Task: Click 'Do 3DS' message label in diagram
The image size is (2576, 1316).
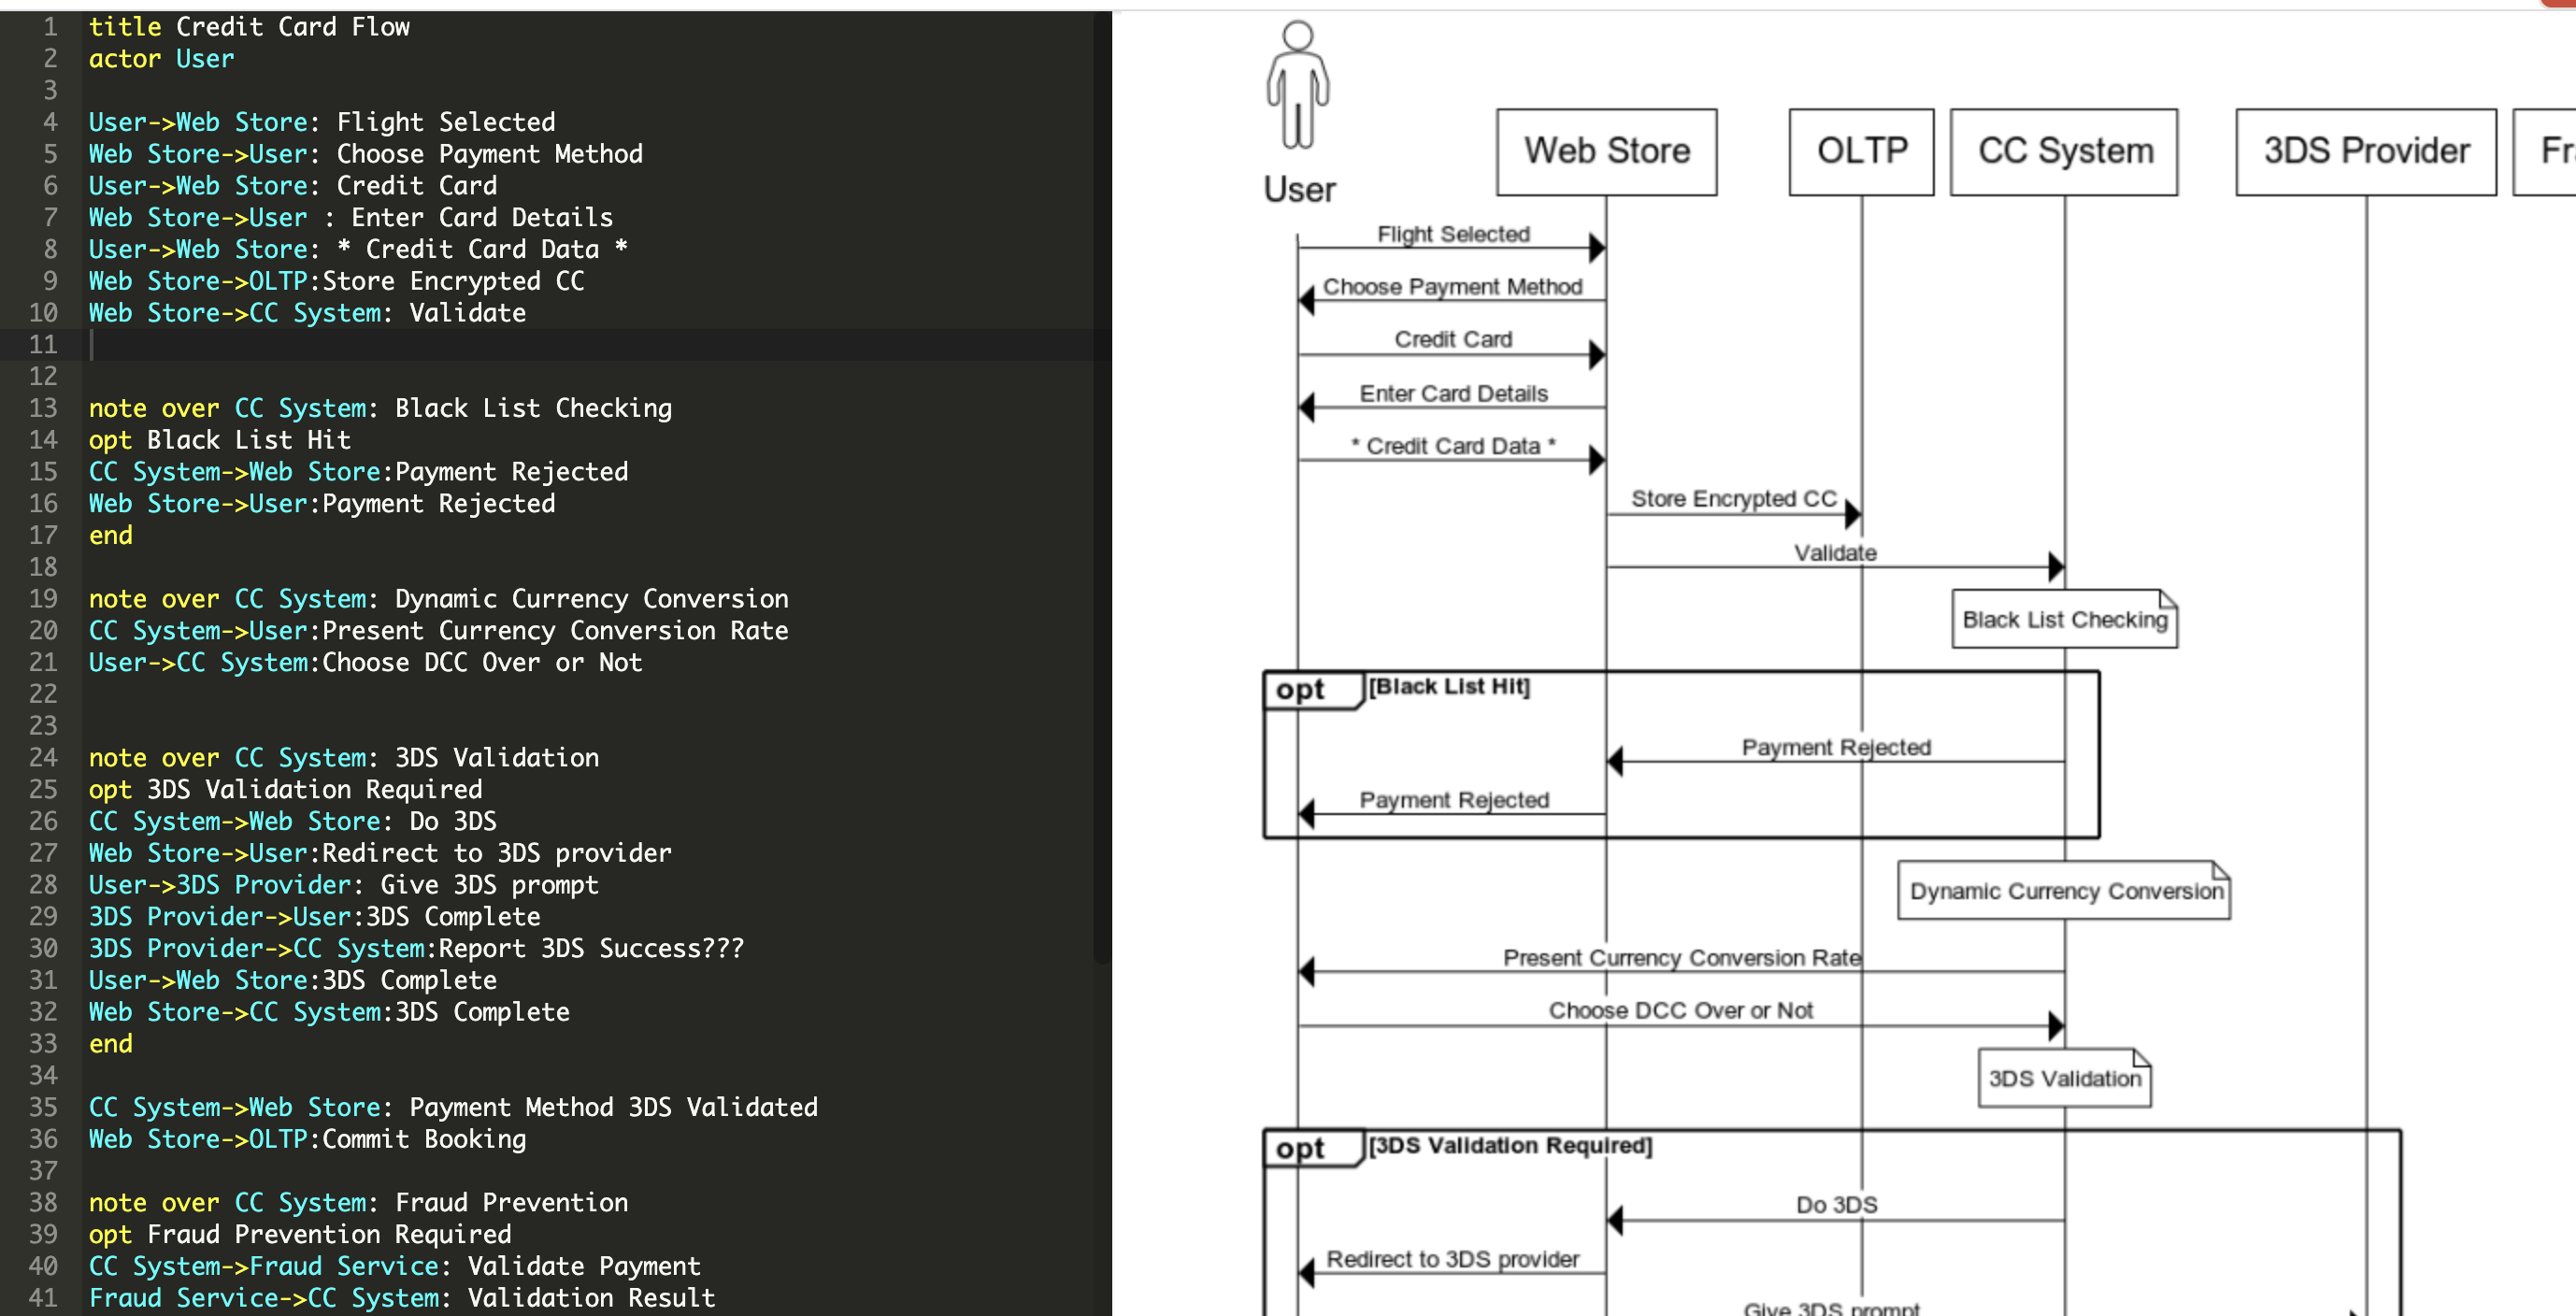Action: [x=1836, y=1205]
